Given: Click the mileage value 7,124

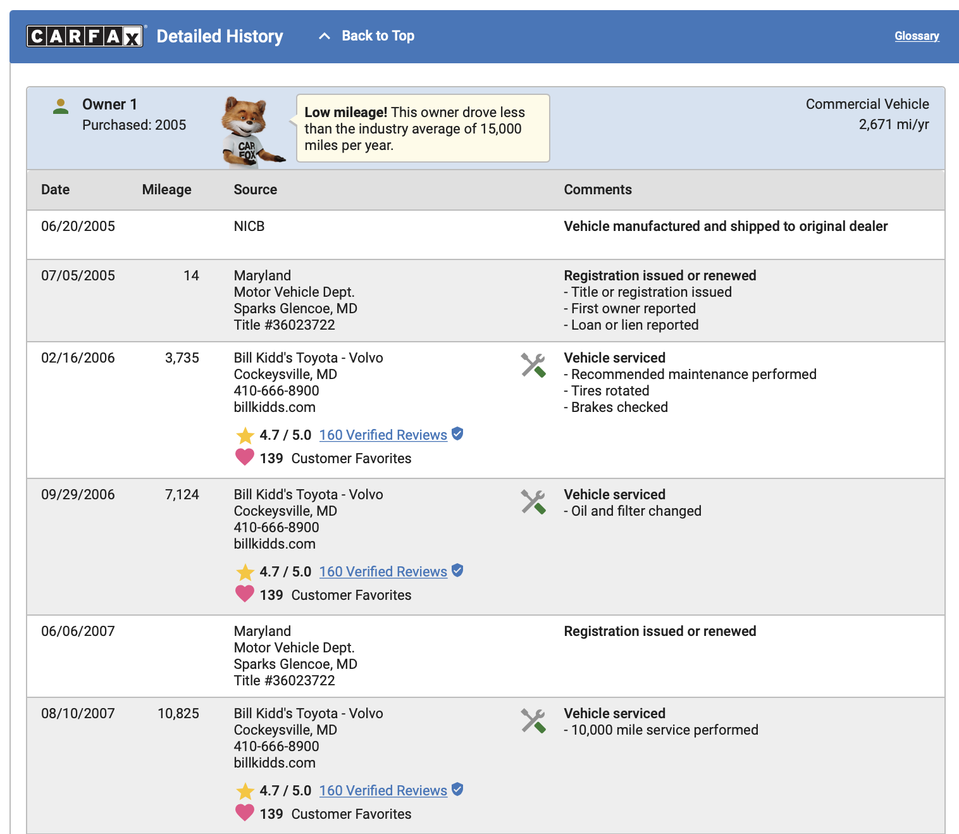Looking at the screenshot, I should 182,495.
